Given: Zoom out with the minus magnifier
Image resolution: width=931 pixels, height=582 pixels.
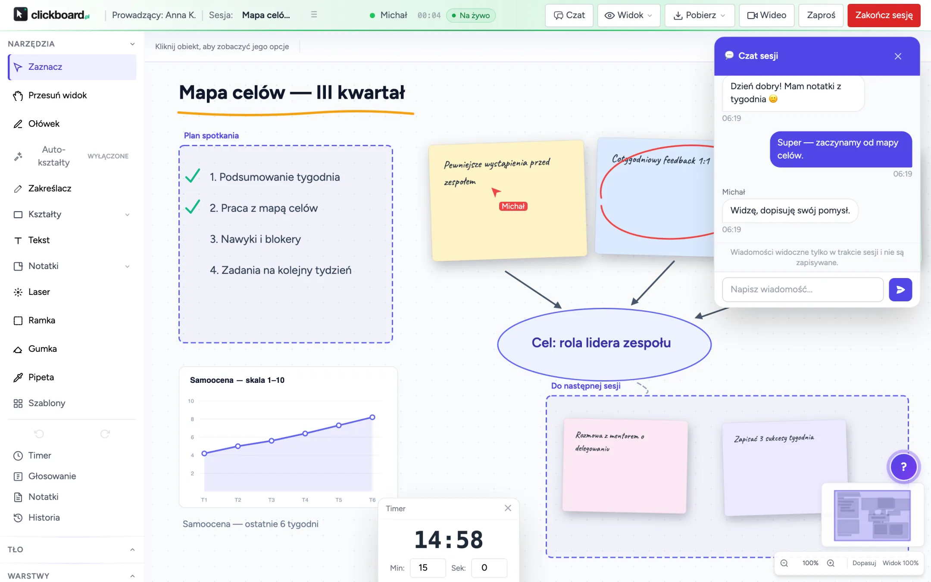Looking at the screenshot, I should point(784,563).
